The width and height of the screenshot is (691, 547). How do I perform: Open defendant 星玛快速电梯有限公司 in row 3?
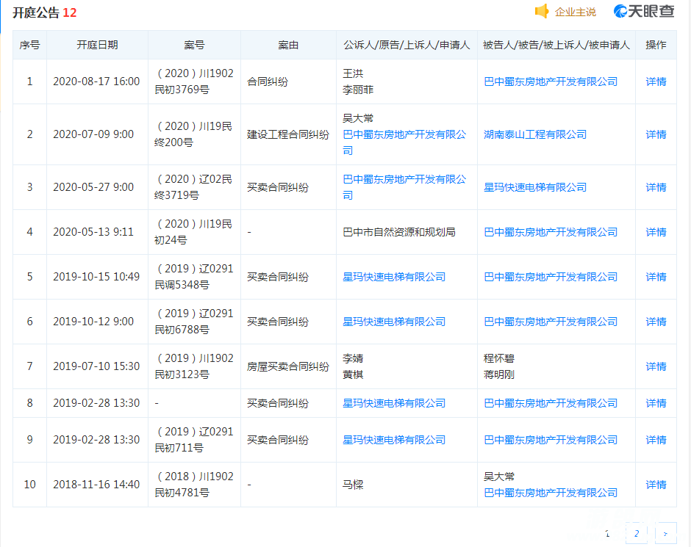point(535,187)
